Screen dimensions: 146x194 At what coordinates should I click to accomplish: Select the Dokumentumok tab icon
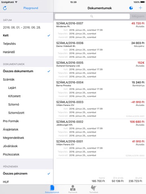(52, 188)
